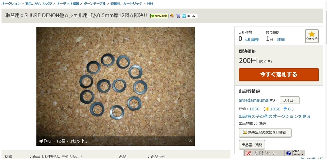Follow seller with フォロー button
327x159 pixels.
coord(289,100)
